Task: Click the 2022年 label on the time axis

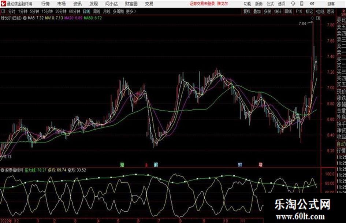Action: click(6, 221)
